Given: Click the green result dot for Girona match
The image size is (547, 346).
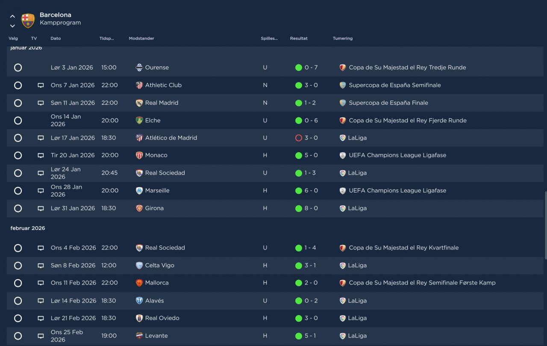Looking at the screenshot, I should 299,208.
